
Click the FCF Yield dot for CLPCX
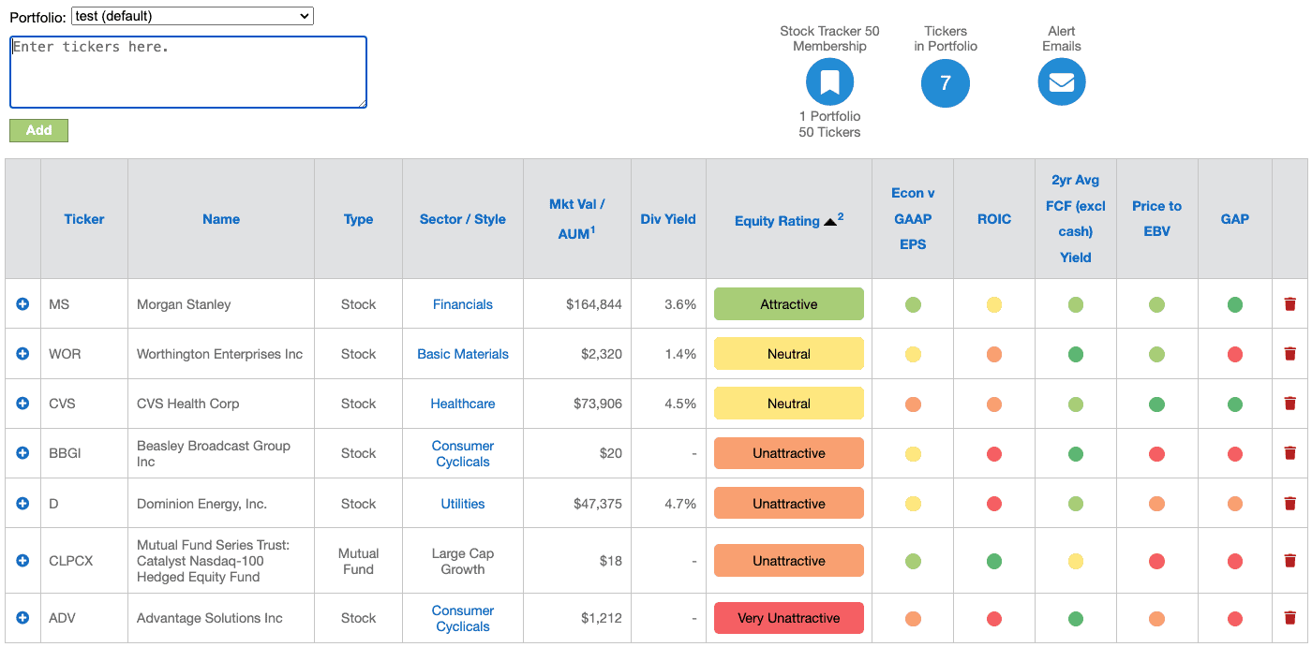point(1076,561)
